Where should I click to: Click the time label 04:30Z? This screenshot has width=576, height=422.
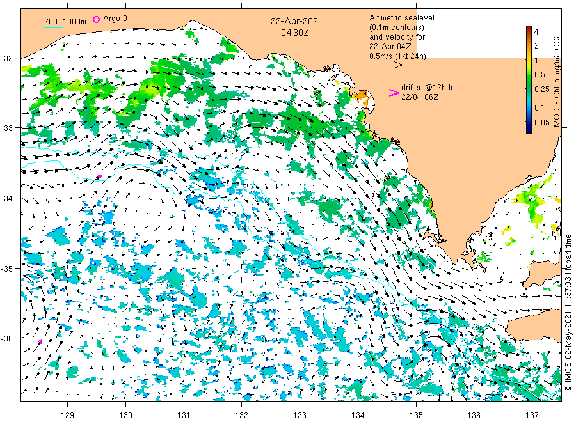coord(294,33)
